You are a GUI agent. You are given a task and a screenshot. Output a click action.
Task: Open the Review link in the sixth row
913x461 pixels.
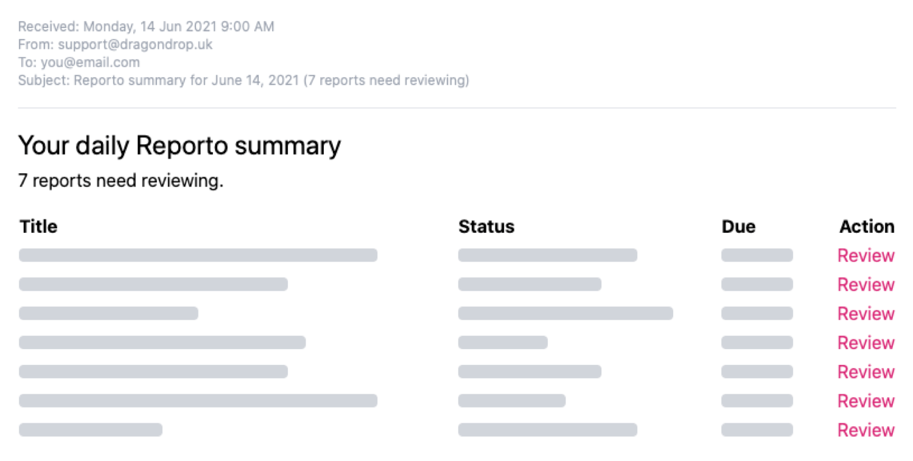tap(866, 401)
